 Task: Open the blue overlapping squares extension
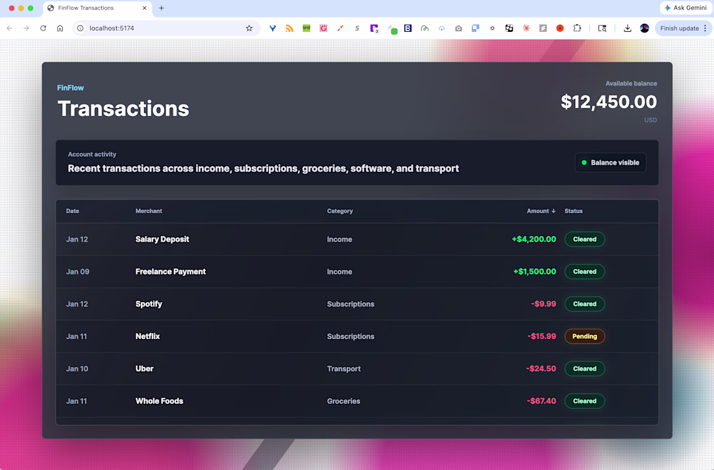coord(475,29)
